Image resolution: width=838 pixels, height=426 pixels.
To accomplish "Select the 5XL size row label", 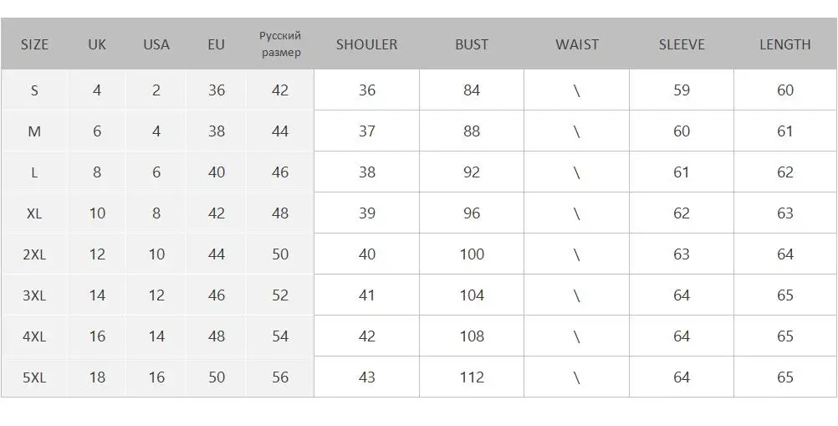I will (x=34, y=377).
